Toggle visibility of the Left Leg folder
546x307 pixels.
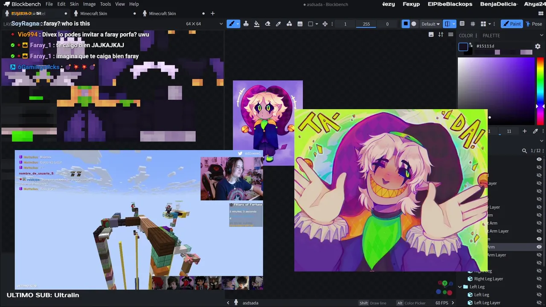pos(539,287)
